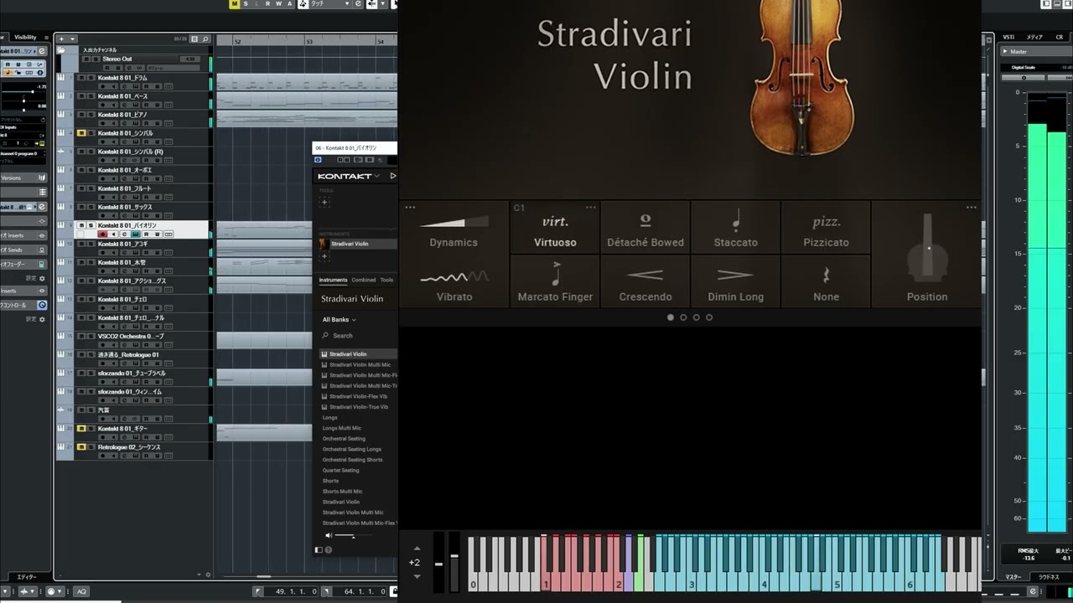Choose the Crescendo articulation

[x=645, y=281]
